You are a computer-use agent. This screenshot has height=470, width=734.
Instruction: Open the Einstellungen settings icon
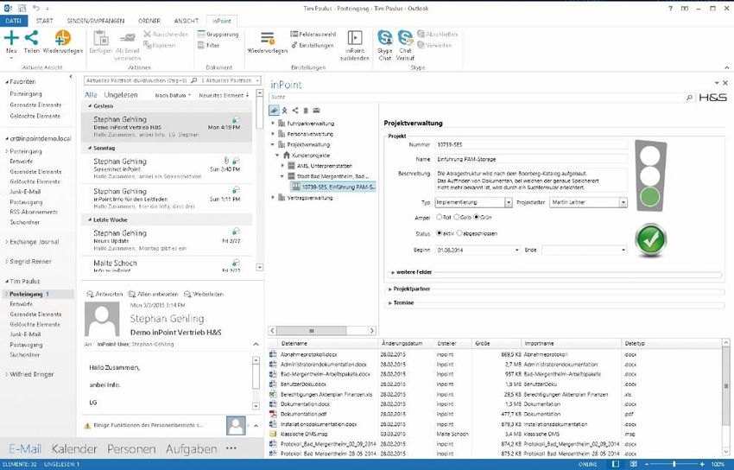pos(294,46)
